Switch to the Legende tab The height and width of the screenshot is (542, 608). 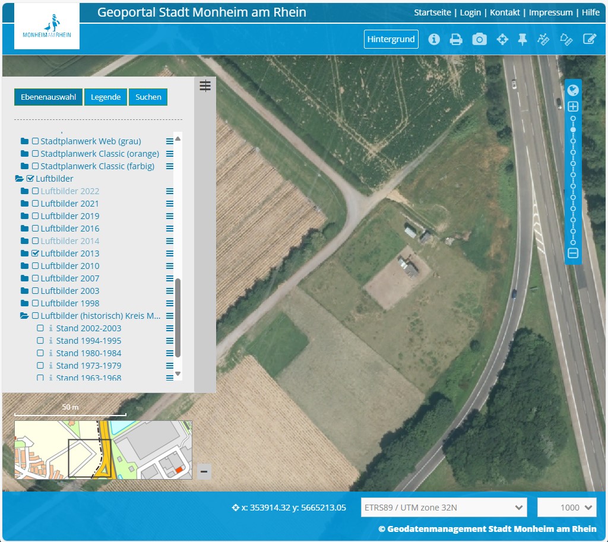[106, 97]
